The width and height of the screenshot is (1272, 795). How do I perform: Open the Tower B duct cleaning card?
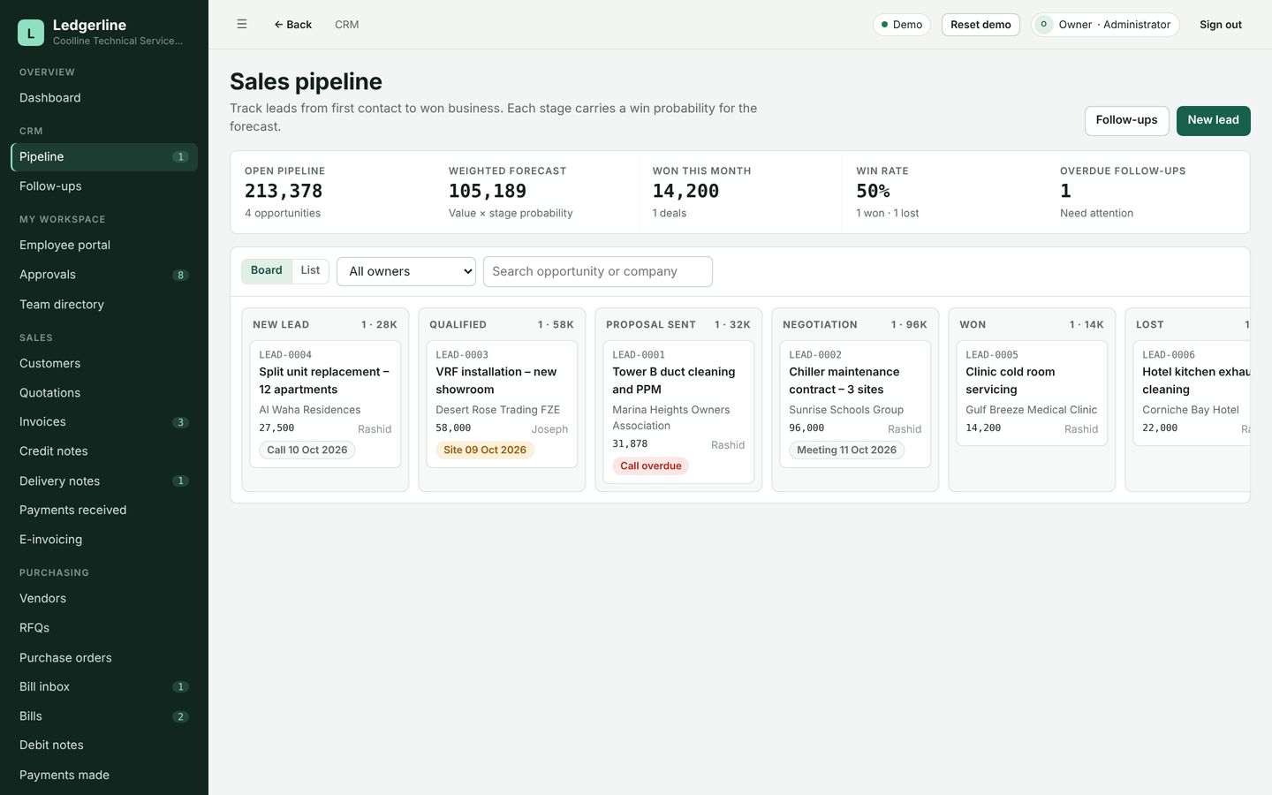pos(678,412)
